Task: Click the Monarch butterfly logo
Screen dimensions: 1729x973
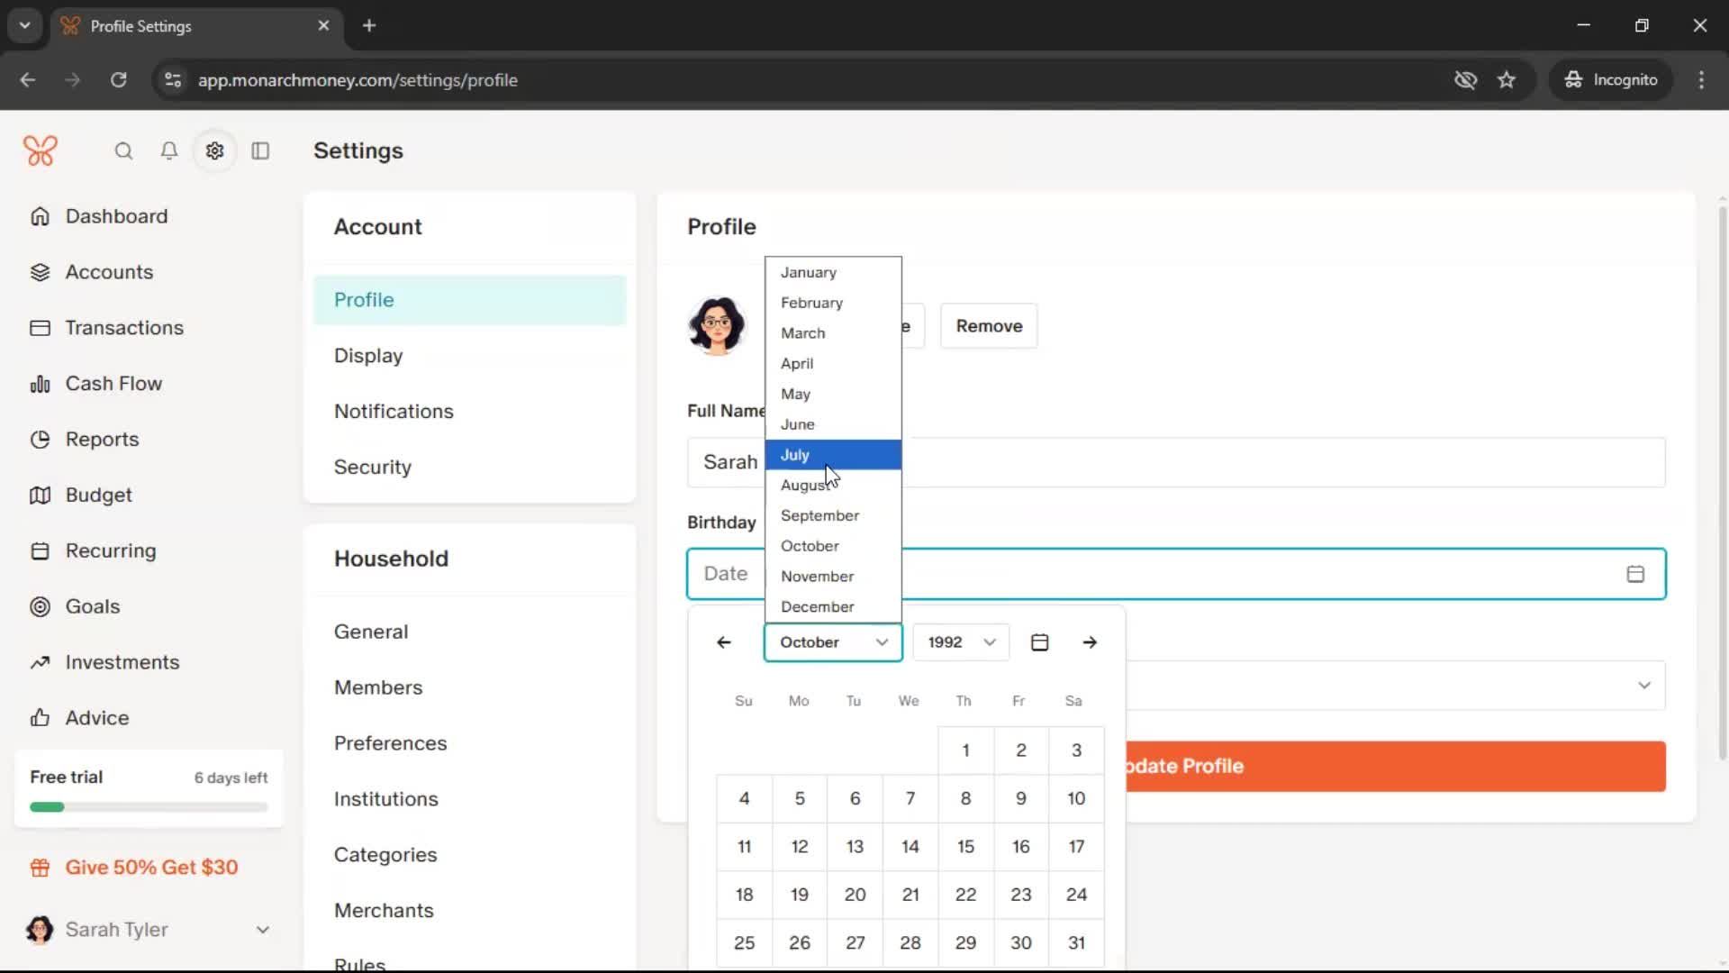Action: (41, 150)
